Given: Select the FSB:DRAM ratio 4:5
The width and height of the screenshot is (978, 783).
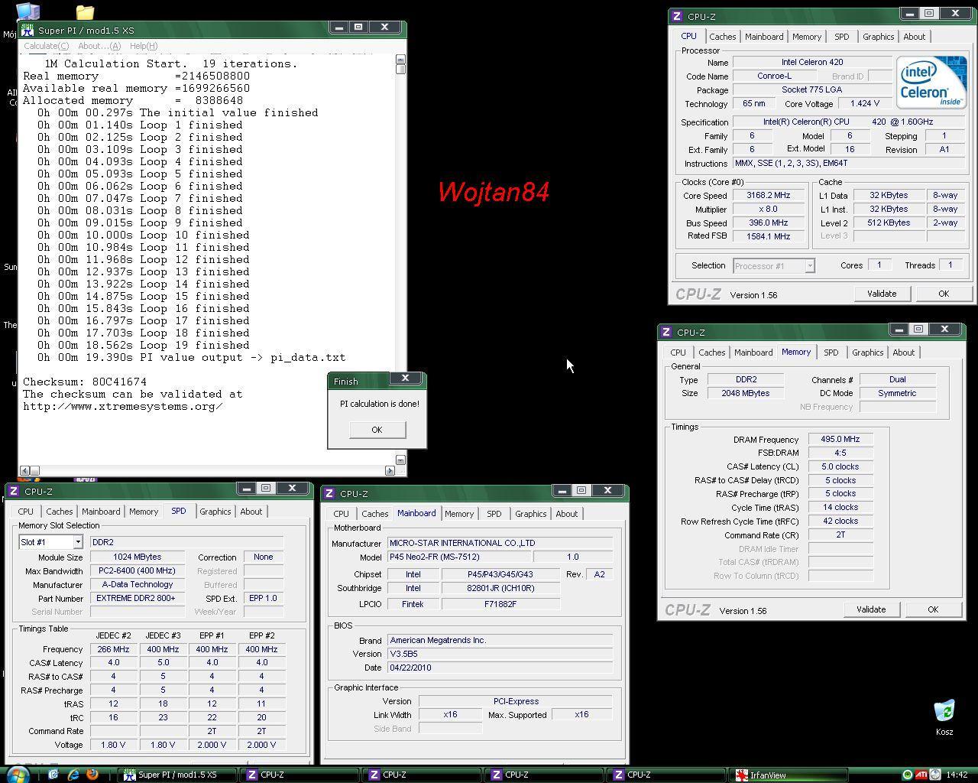Looking at the screenshot, I should tap(840, 453).
